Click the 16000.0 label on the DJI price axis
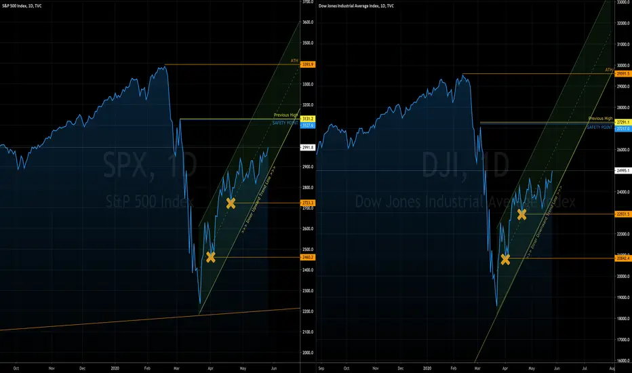This screenshot has width=632, height=373. tap(623, 361)
